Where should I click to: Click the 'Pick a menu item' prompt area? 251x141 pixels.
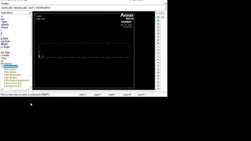tap(39, 95)
